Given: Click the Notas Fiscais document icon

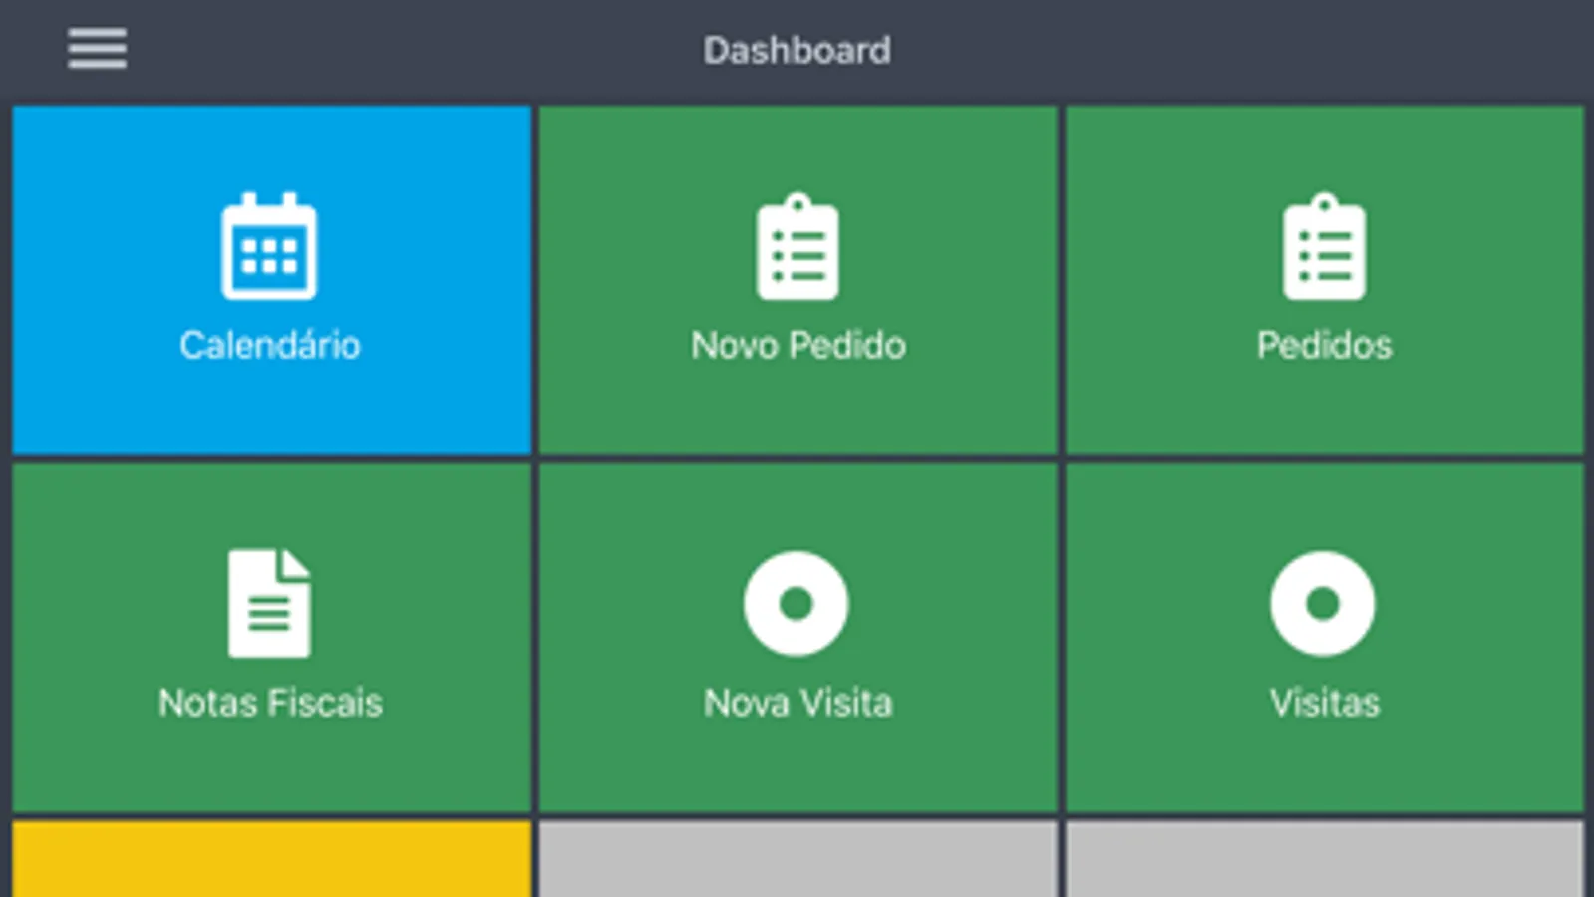Looking at the screenshot, I should (x=269, y=604).
